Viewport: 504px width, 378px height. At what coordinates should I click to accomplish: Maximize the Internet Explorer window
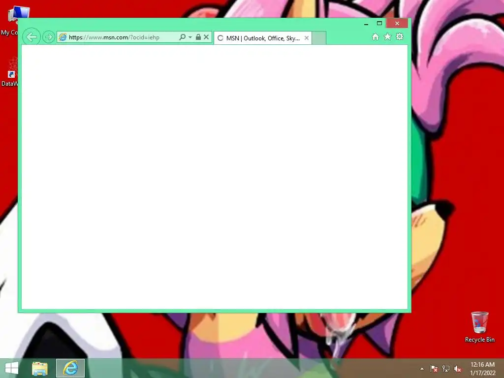(379, 24)
